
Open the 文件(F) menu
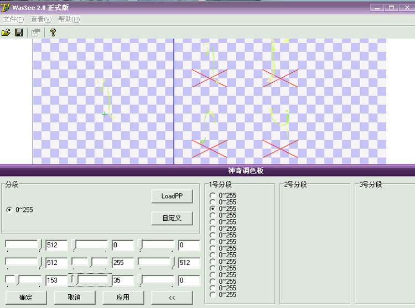[x=13, y=19]
